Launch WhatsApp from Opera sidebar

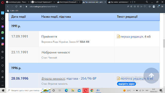pos(3,33)
